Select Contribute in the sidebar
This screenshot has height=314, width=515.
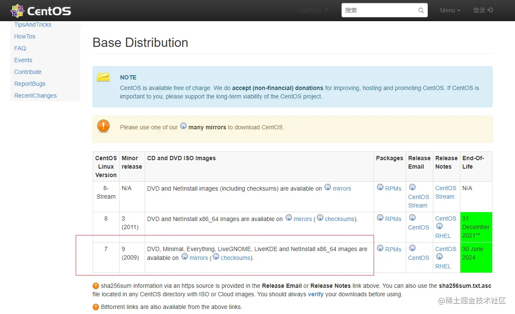pos(28,72)
